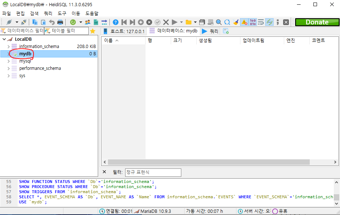Click the yellow favorites star icon
Viewport: 340px width, 215px height.
(x=93, y=31)
